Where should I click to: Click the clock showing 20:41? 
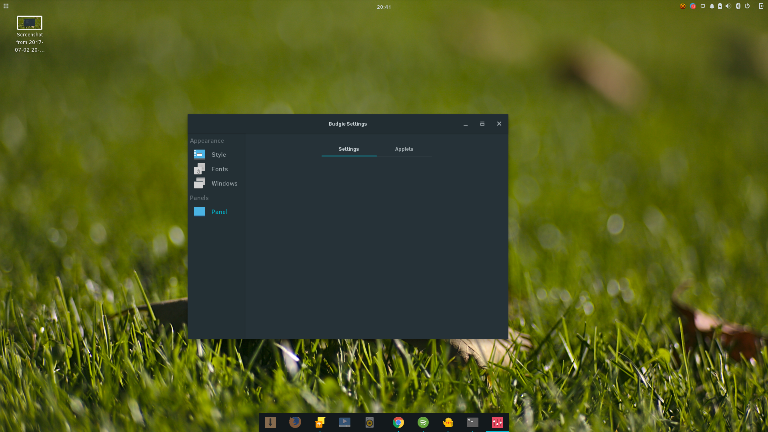384,7
